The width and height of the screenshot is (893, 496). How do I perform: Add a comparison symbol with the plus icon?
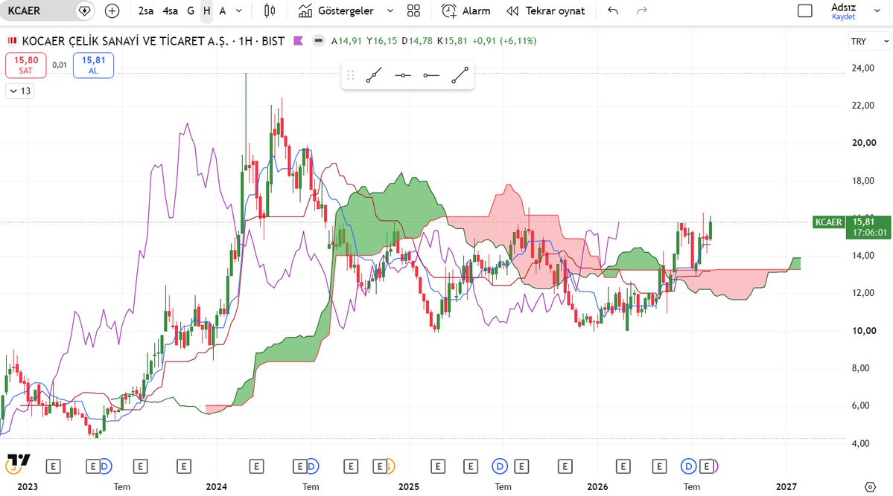pos(112,11)
